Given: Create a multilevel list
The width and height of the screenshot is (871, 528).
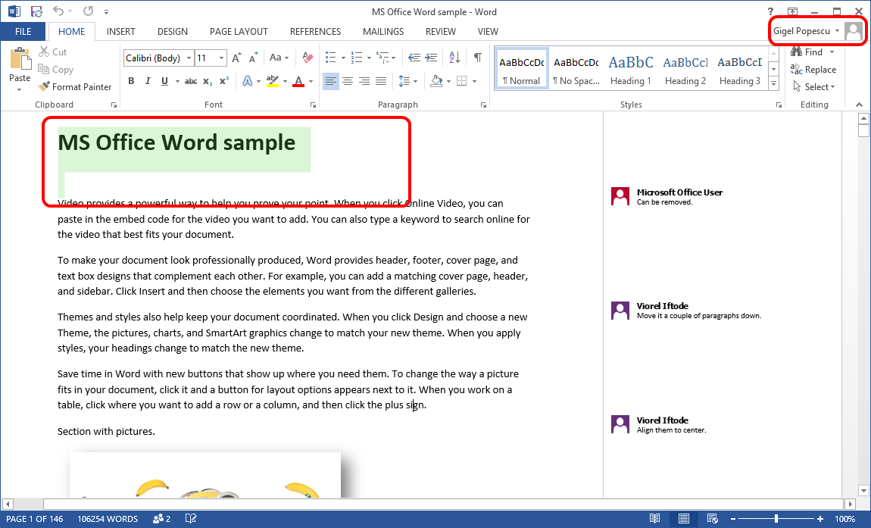Looking at the screenshot, I should point(382,58).
